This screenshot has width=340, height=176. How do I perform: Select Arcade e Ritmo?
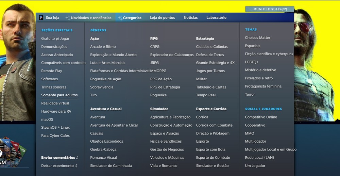click(x=103, y=47)
